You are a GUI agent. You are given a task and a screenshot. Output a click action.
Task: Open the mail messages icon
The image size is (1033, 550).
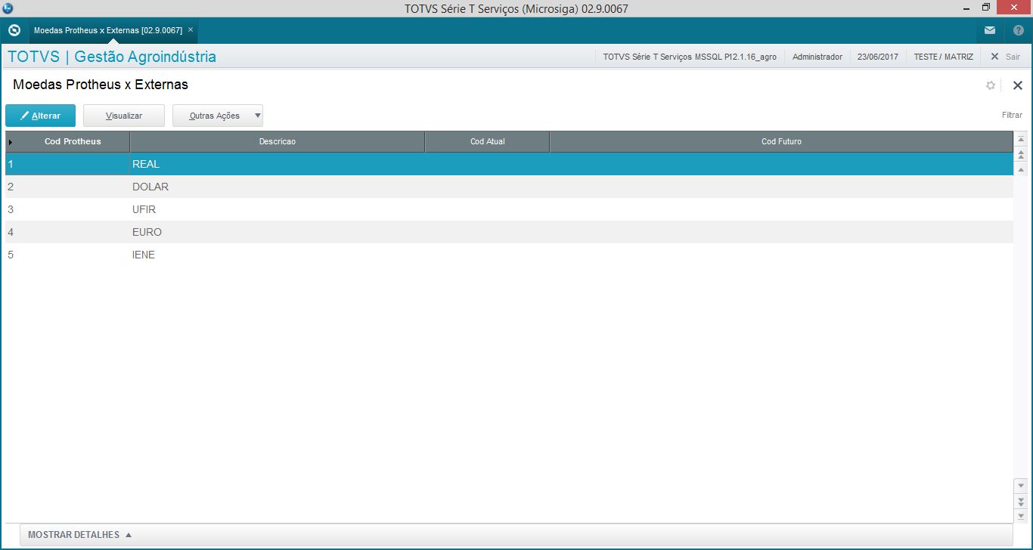(x=990, y=30)
